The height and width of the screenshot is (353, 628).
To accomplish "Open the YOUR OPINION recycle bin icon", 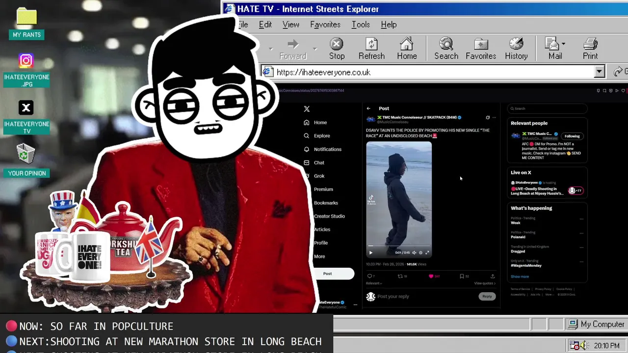I will point(26,161).
